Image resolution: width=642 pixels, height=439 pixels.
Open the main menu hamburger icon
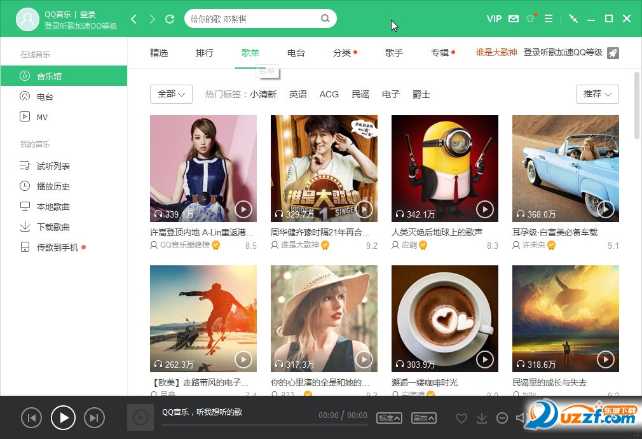coord(548,19)
